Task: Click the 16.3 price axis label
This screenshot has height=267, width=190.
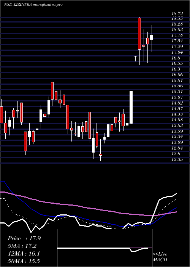Action: (x=176, y=69)
